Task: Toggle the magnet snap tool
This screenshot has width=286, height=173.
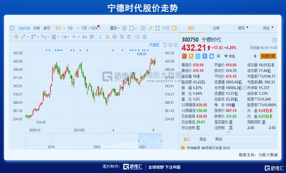Action: click(108, 37)
